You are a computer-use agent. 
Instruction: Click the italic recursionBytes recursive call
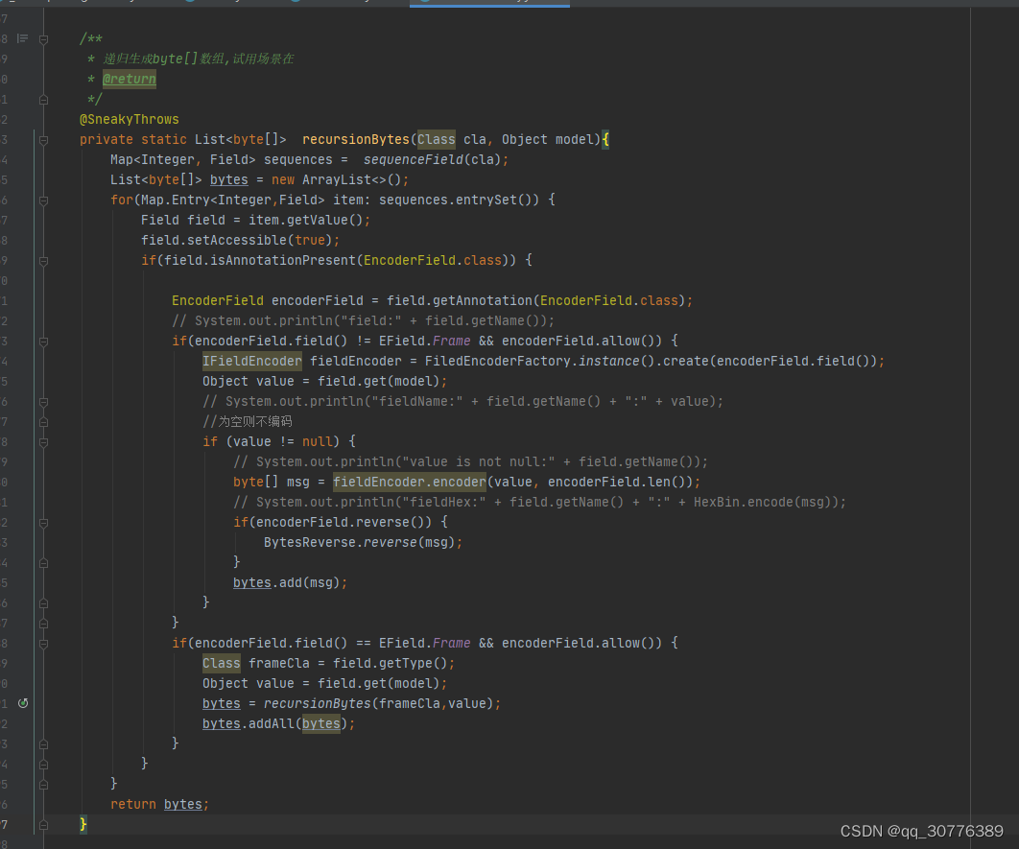tap(318, 703)
